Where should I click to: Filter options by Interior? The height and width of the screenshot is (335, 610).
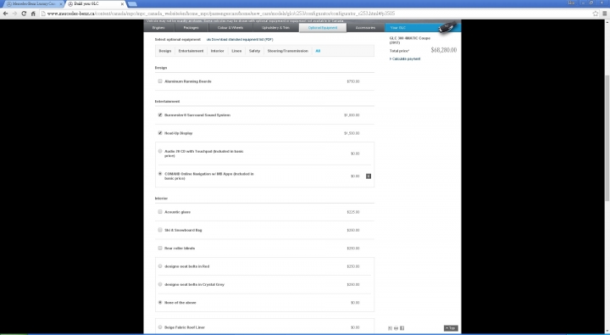tap(218, 51)
